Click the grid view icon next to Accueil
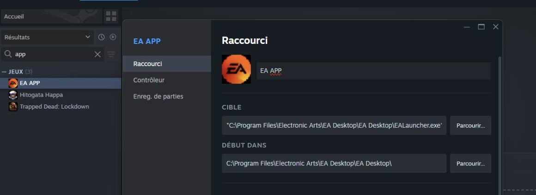 [111, 17]
